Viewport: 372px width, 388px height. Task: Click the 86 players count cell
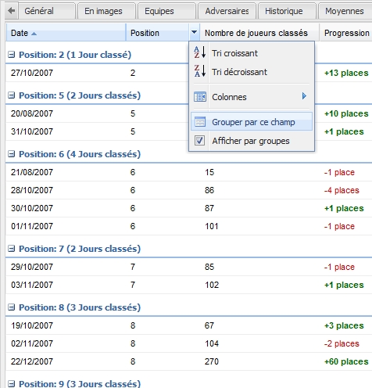tap(209, 190)
